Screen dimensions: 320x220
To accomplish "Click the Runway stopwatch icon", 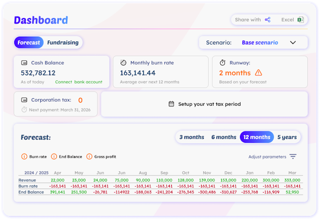I will coord(222,63).
